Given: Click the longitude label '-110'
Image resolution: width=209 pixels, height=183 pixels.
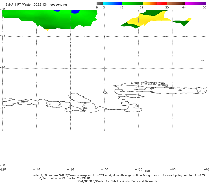Looking at the screenshot, I should [71, 169].
